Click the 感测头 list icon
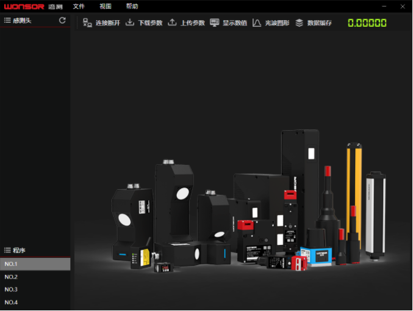The image size is (413, 311). coord(7,20)
